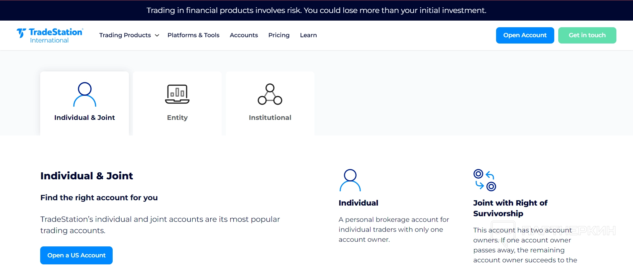The height and width of the screenshot is (265, 633).
Task: Click Joint with Right of Survivorship heading
Action: (510, 208)
